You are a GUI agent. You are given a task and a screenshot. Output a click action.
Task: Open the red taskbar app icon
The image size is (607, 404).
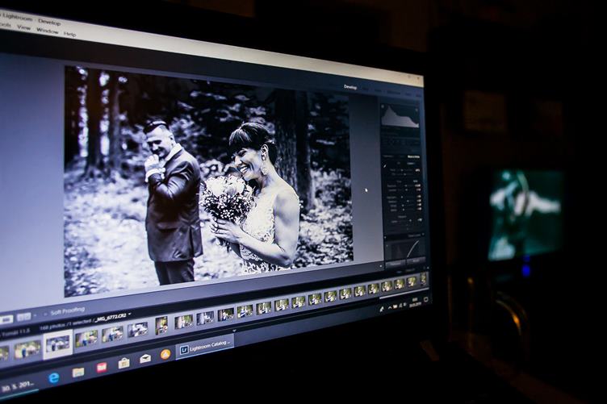pos(102,367)
